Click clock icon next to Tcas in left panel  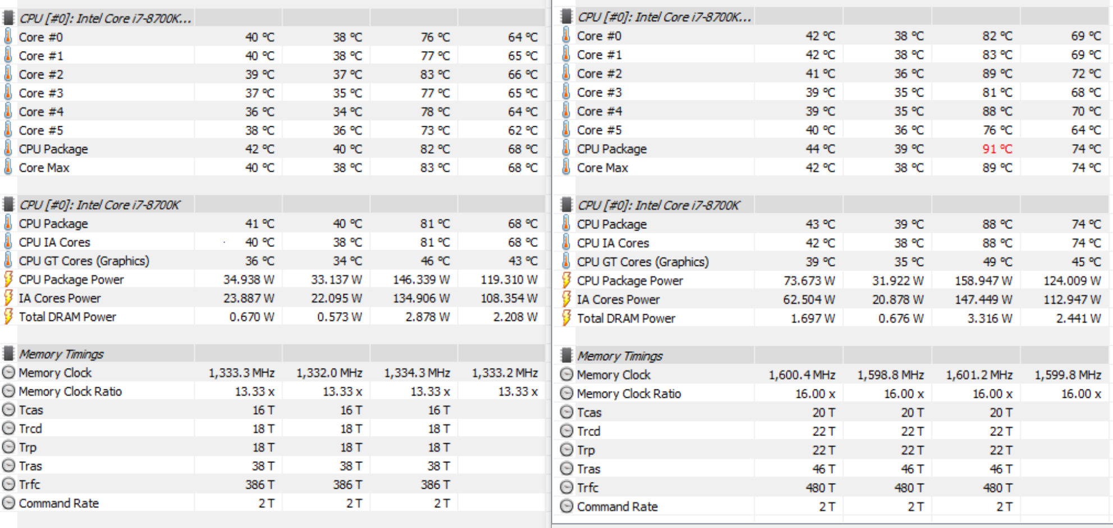(8, 410)
